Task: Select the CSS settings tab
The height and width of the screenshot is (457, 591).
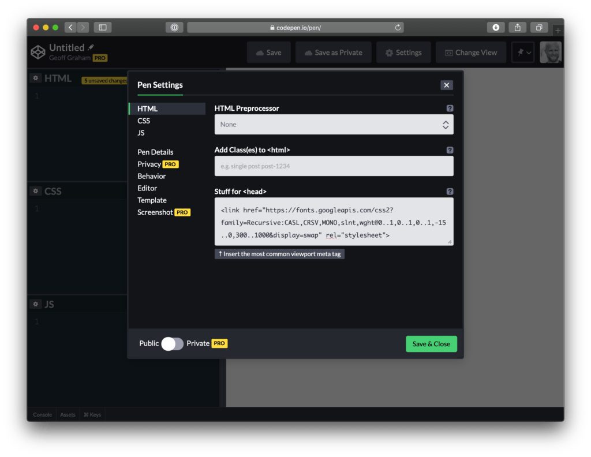Action: click(x=144, y=121)
